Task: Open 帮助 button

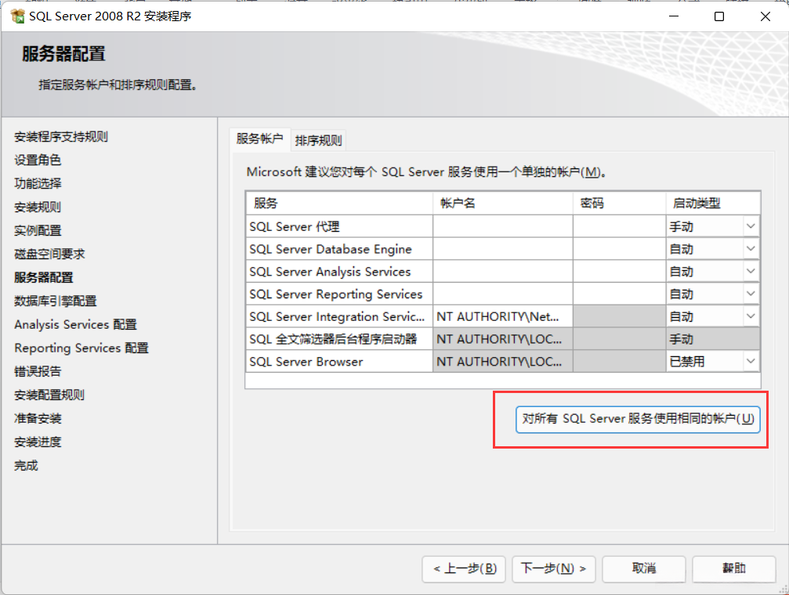Action: [733, 569]
